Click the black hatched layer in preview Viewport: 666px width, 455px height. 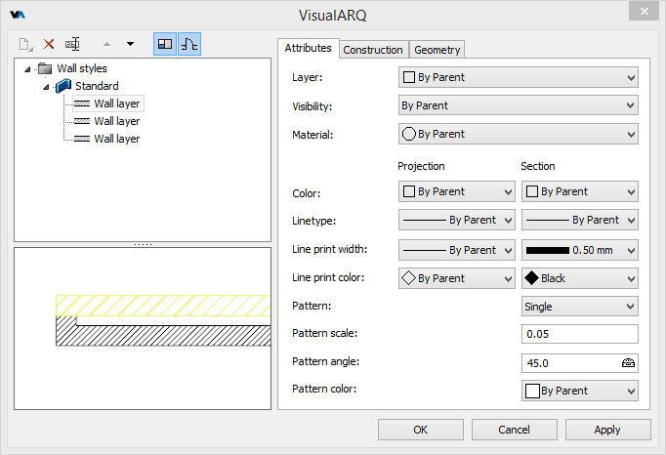coord(163,336)
